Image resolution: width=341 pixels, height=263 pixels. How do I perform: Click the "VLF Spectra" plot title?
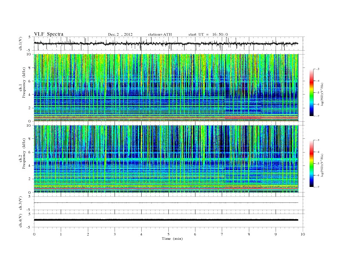49,34
